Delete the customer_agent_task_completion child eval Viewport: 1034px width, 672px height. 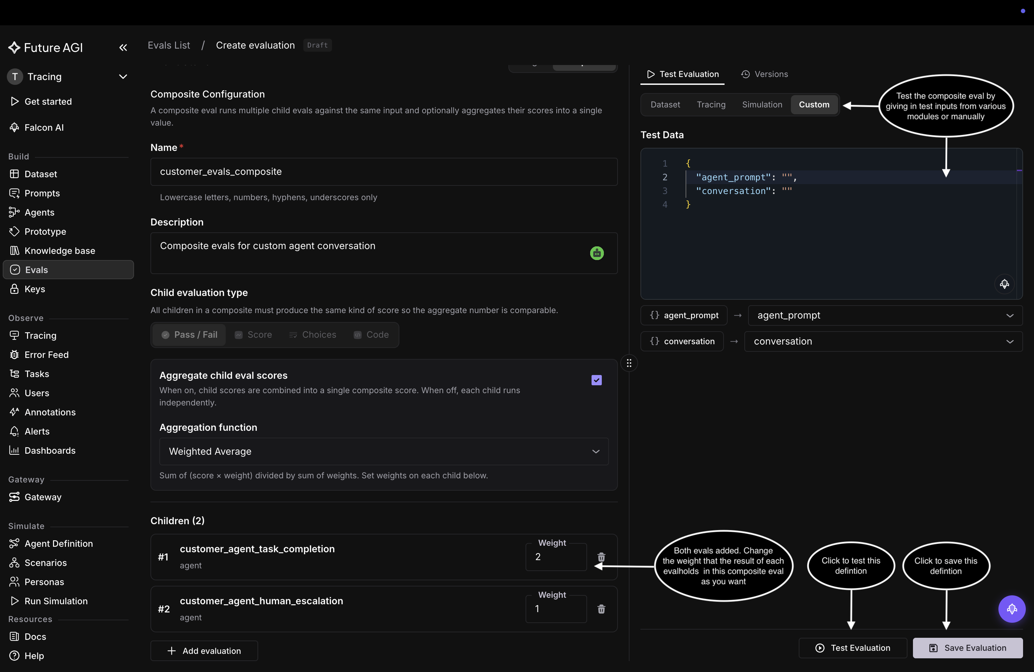click(x=601, y=557)
